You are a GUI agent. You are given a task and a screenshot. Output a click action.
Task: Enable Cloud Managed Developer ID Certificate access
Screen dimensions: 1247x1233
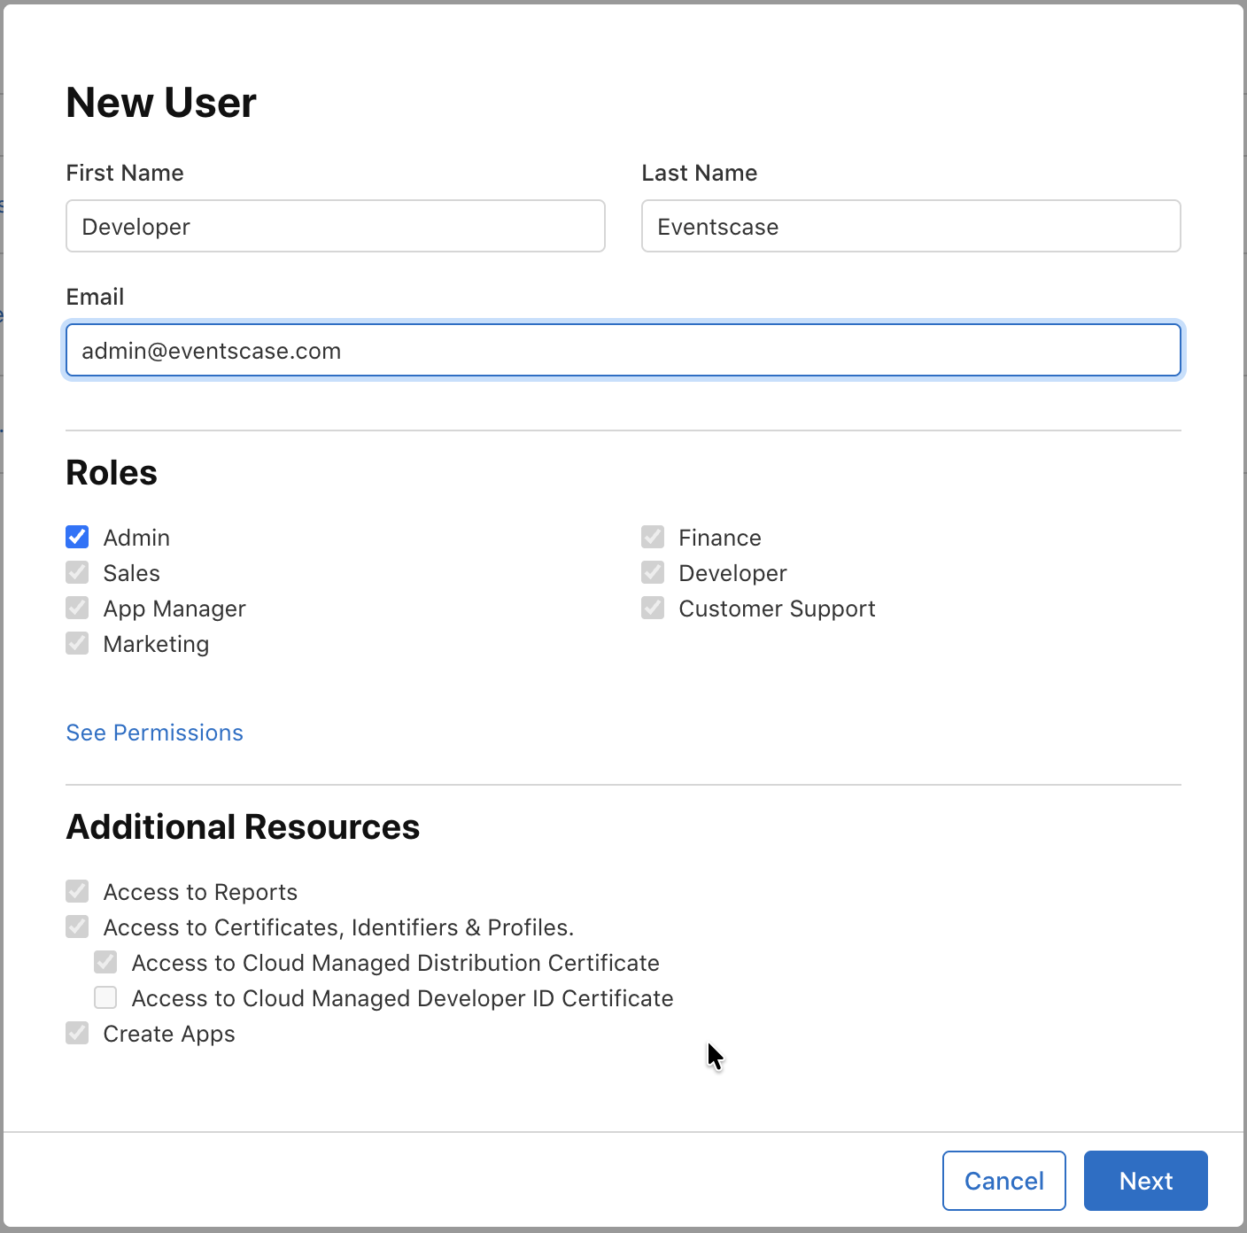click(x=105, y=997)
